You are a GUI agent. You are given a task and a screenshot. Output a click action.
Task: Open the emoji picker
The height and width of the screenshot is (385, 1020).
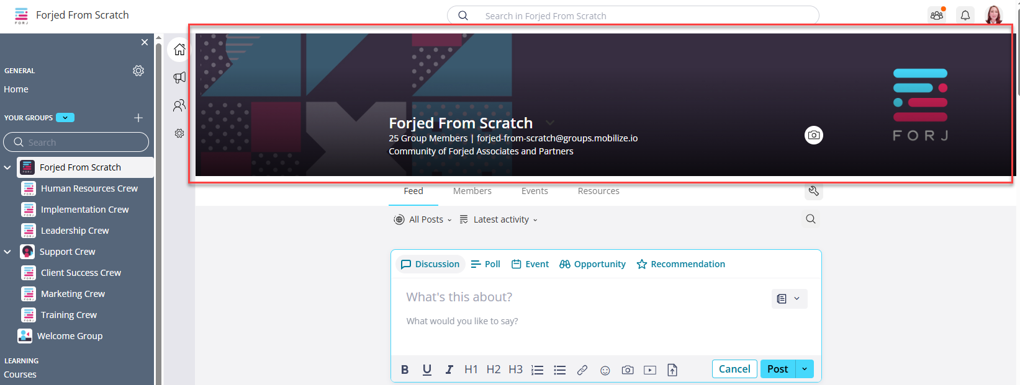click(x=605, y=370)
